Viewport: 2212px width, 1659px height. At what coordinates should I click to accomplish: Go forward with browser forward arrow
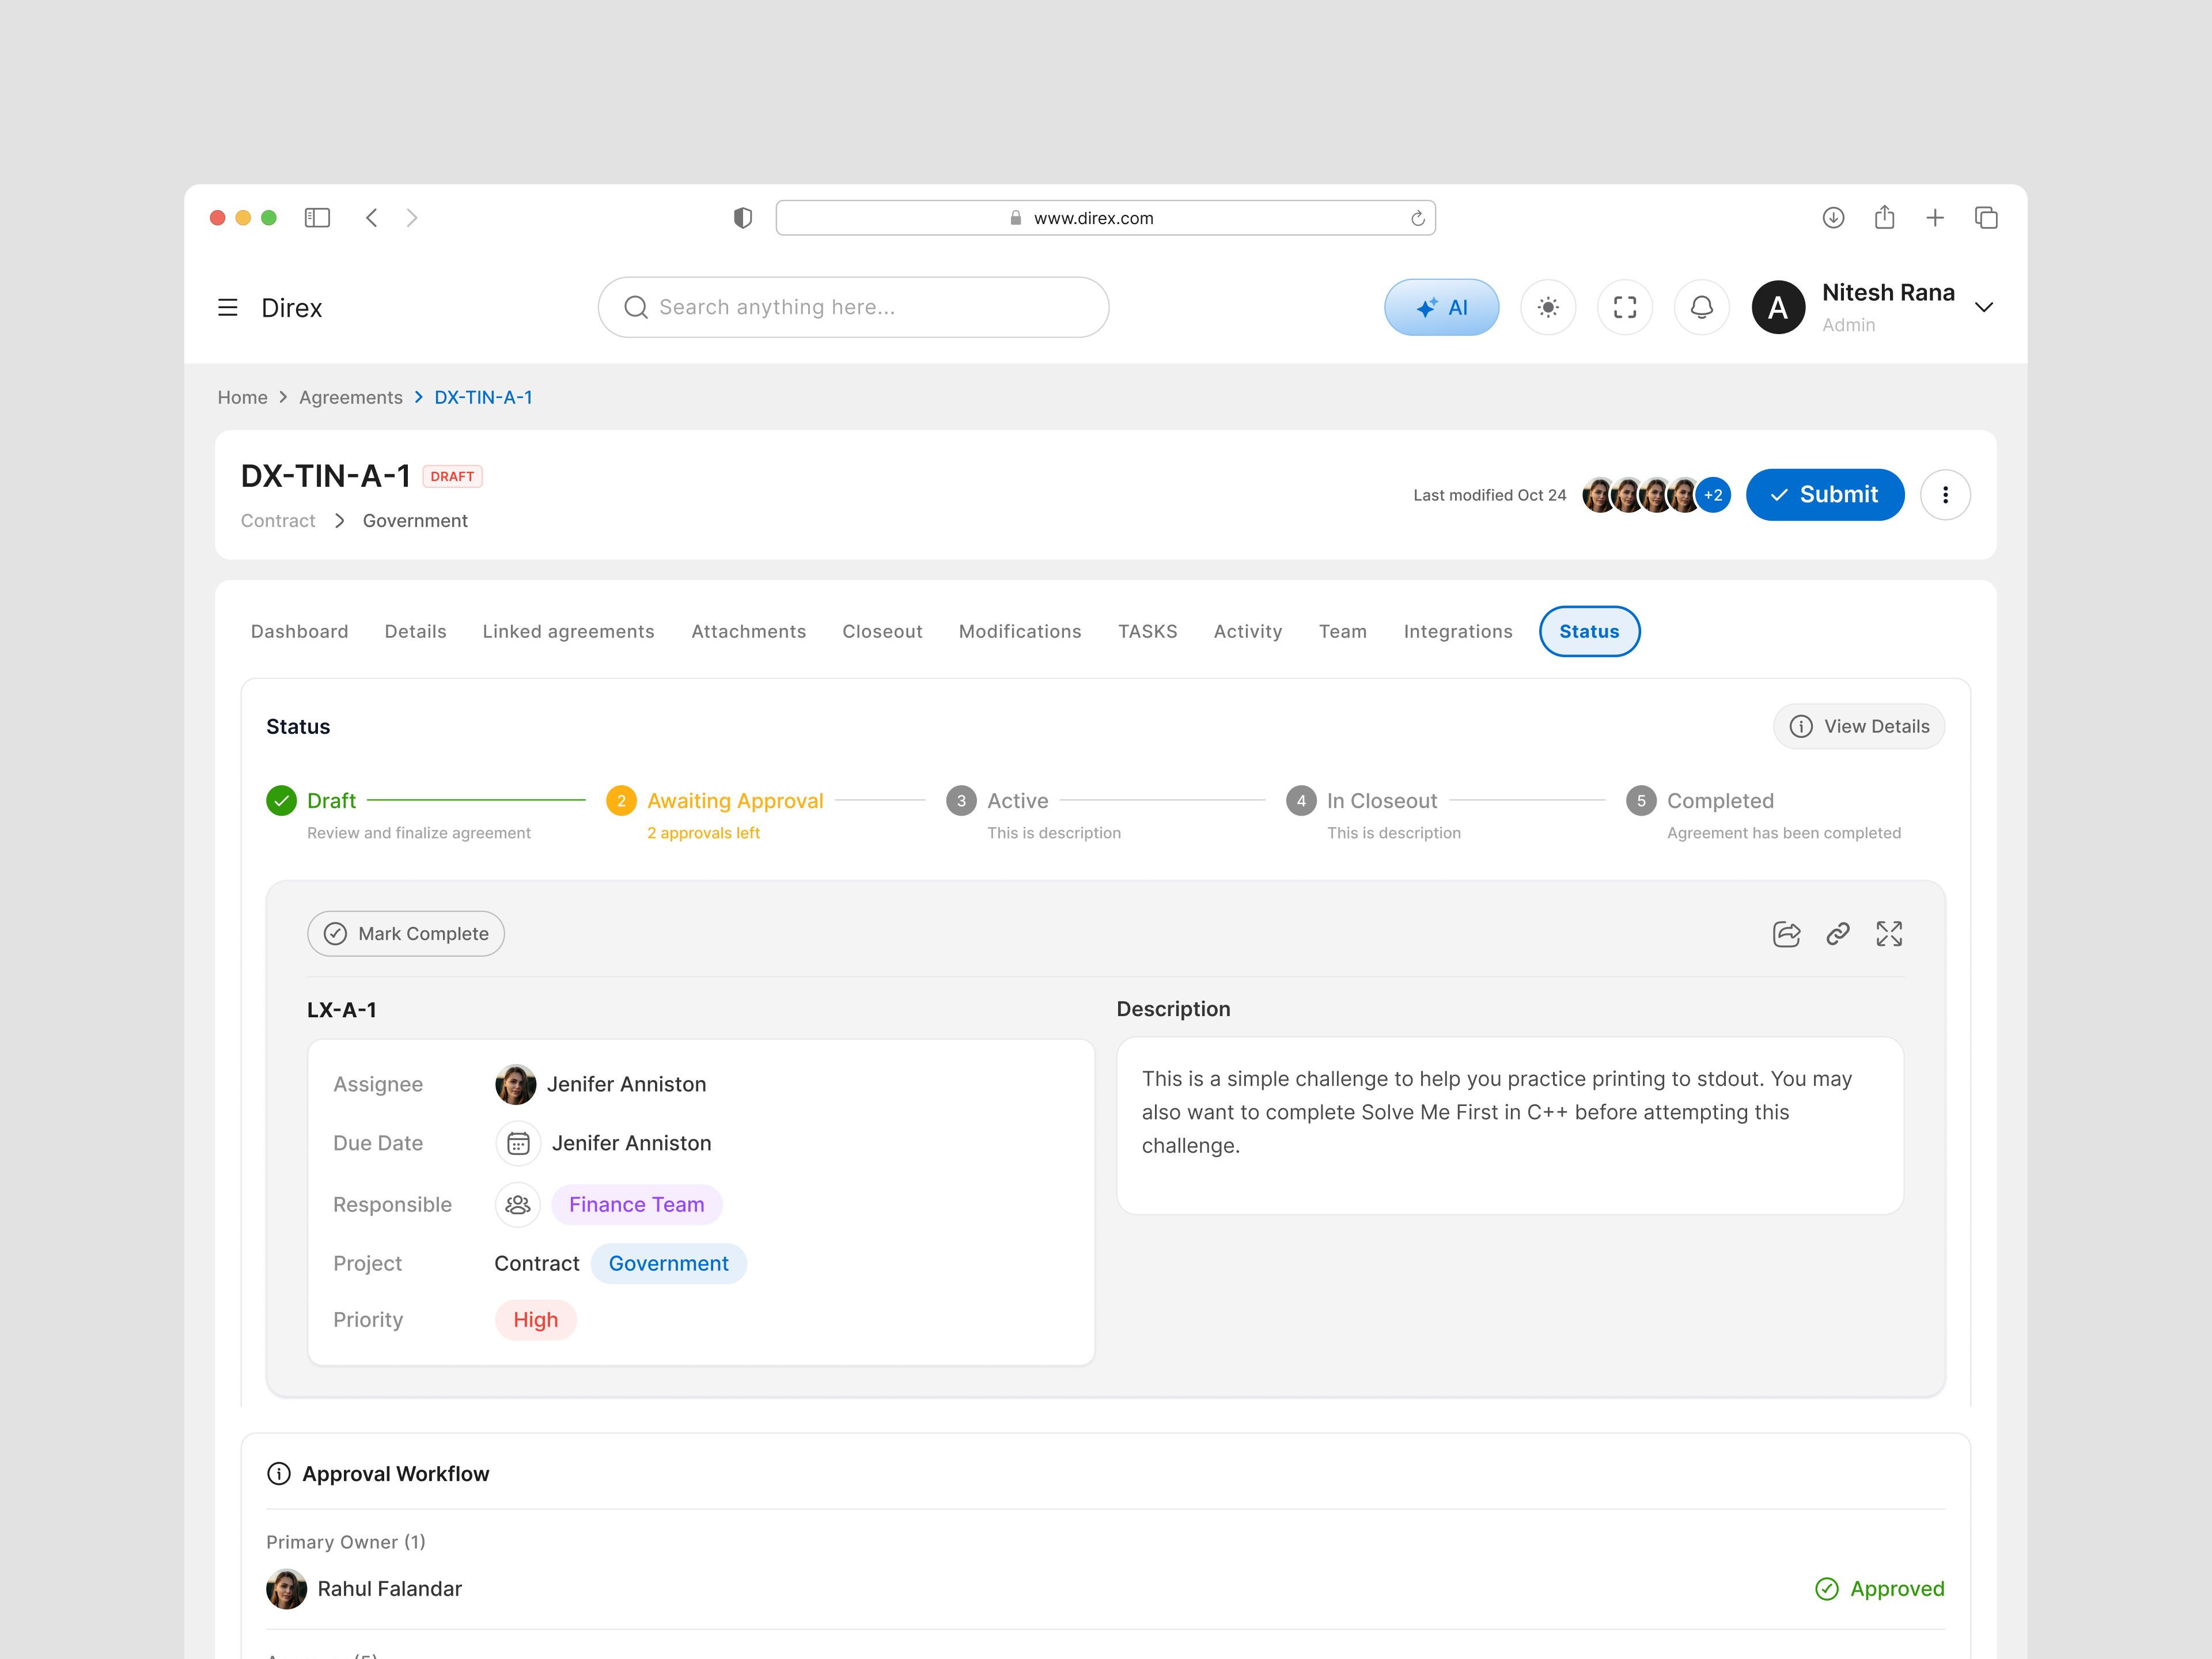pyautogui.click(x=412, y=218)
